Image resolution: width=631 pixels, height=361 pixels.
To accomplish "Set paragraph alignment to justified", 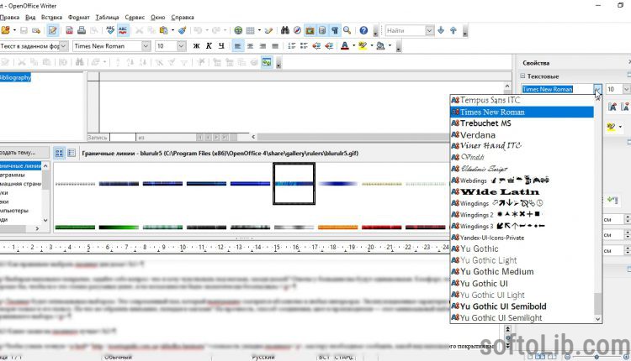I will point(275,46).
